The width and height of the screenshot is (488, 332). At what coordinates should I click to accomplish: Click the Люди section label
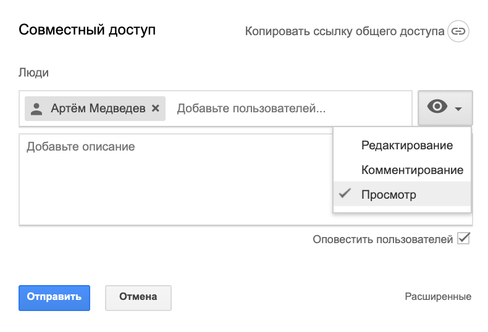(x=33, y=72)
